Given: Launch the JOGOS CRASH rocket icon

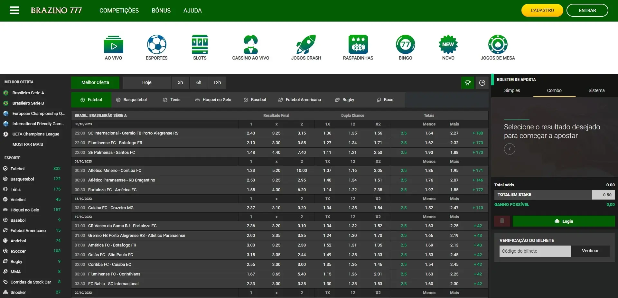Looking at the screenshot, I should (306, 44).
